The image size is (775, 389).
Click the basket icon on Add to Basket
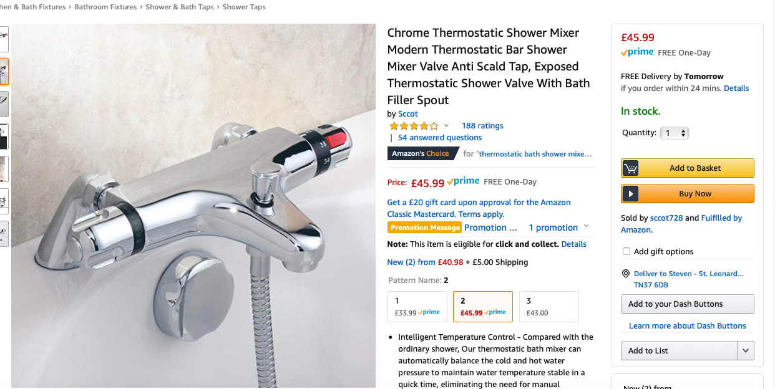pyautogui.click(x=631, y=168)
